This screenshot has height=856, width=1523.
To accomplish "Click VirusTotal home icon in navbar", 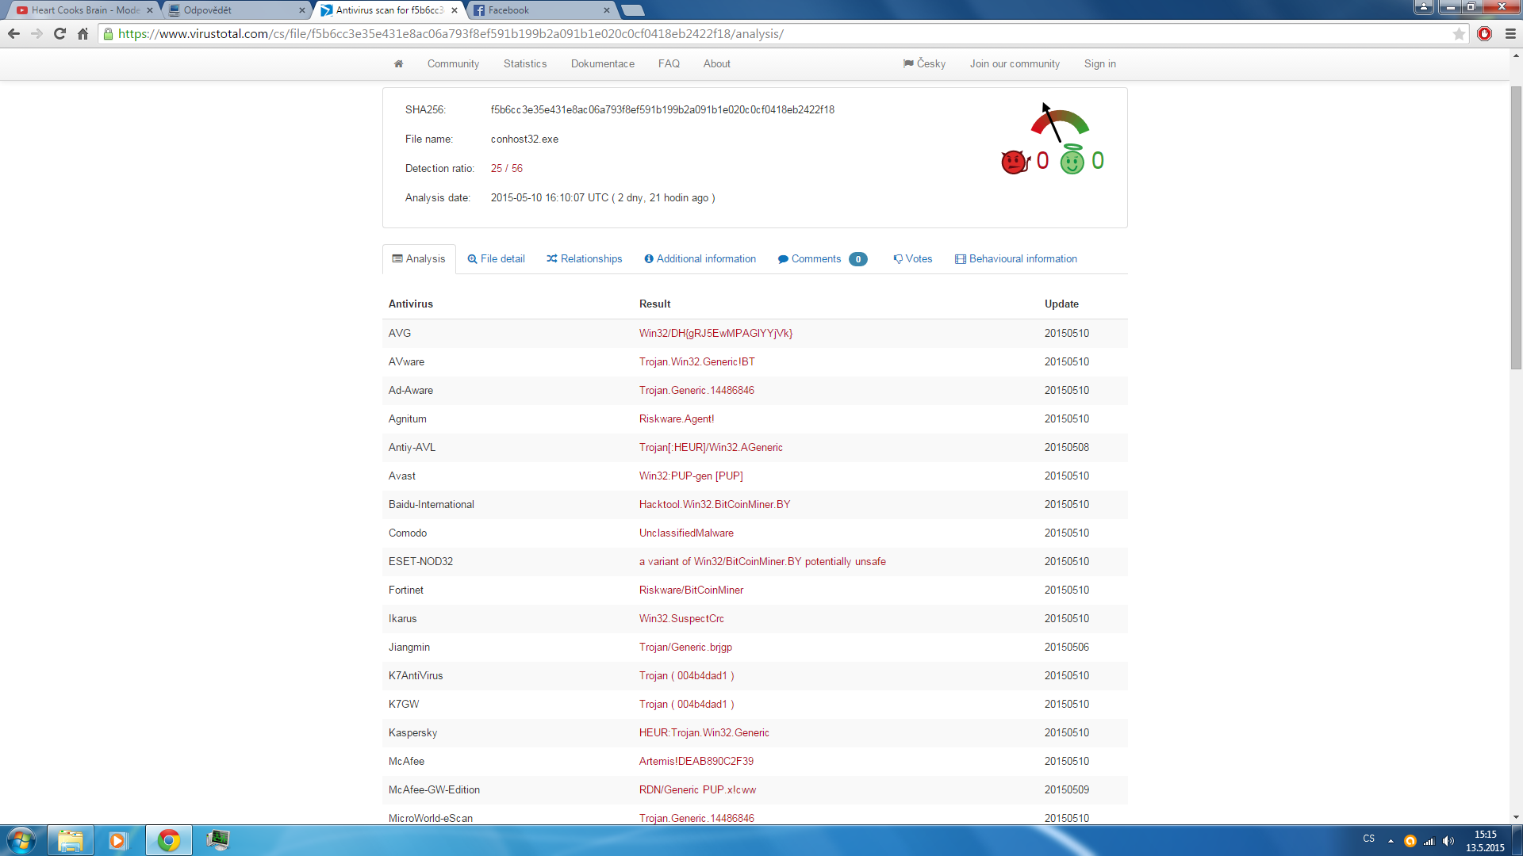I will 398,63.
